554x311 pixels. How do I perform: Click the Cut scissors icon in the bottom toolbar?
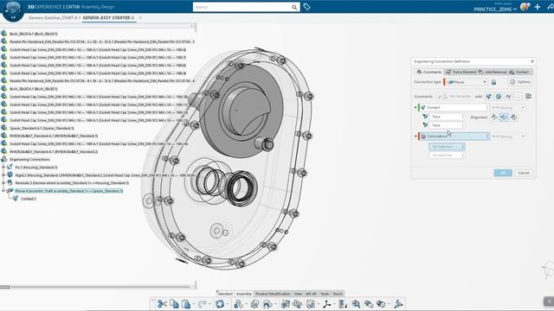pyautogui.click(x=162, y=303)
